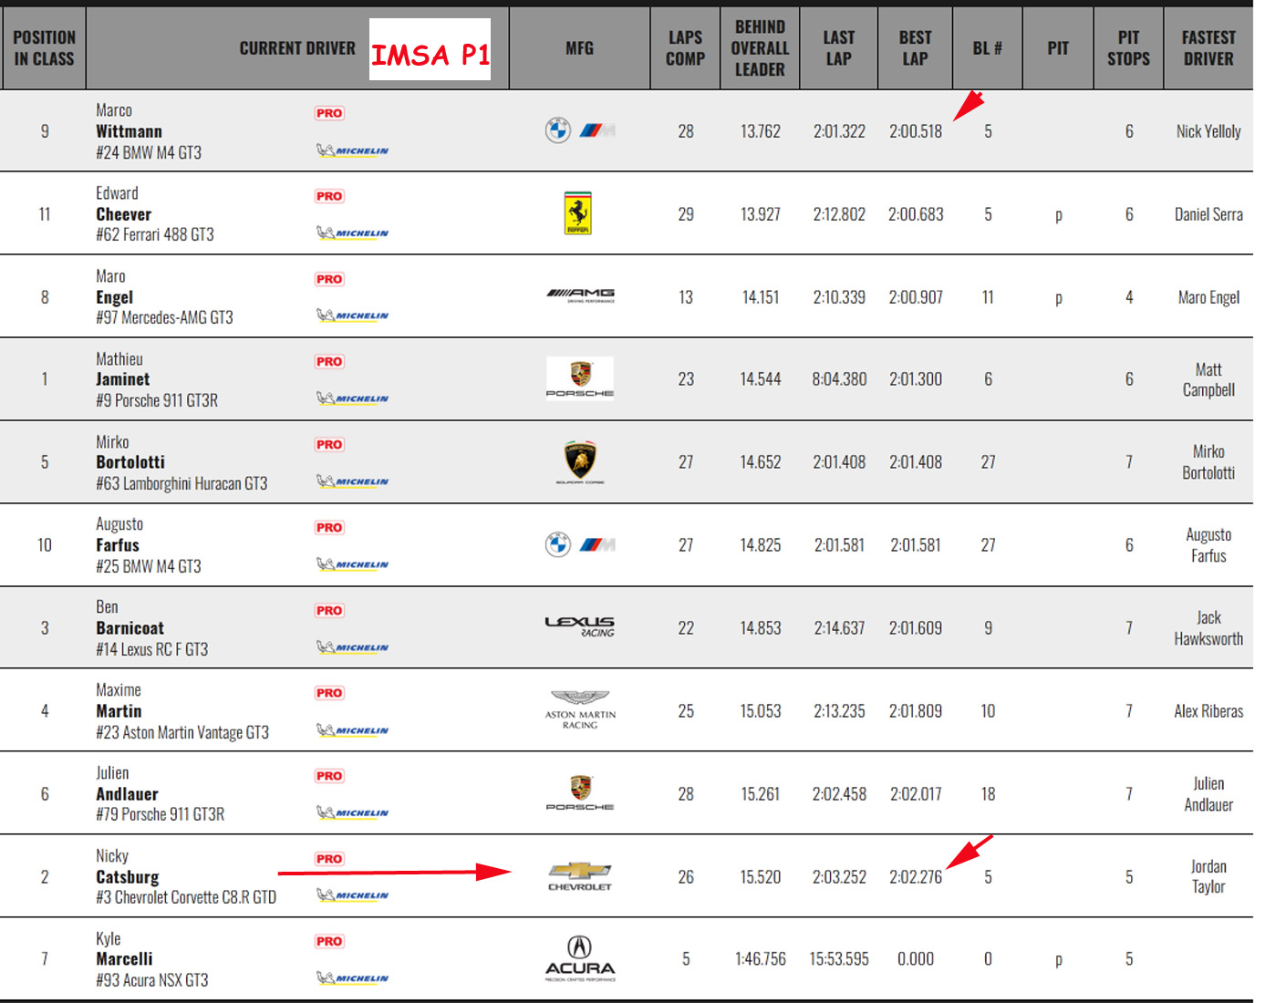Click the BEST LAP column header

pyautogui.click(x=915, y=48)
